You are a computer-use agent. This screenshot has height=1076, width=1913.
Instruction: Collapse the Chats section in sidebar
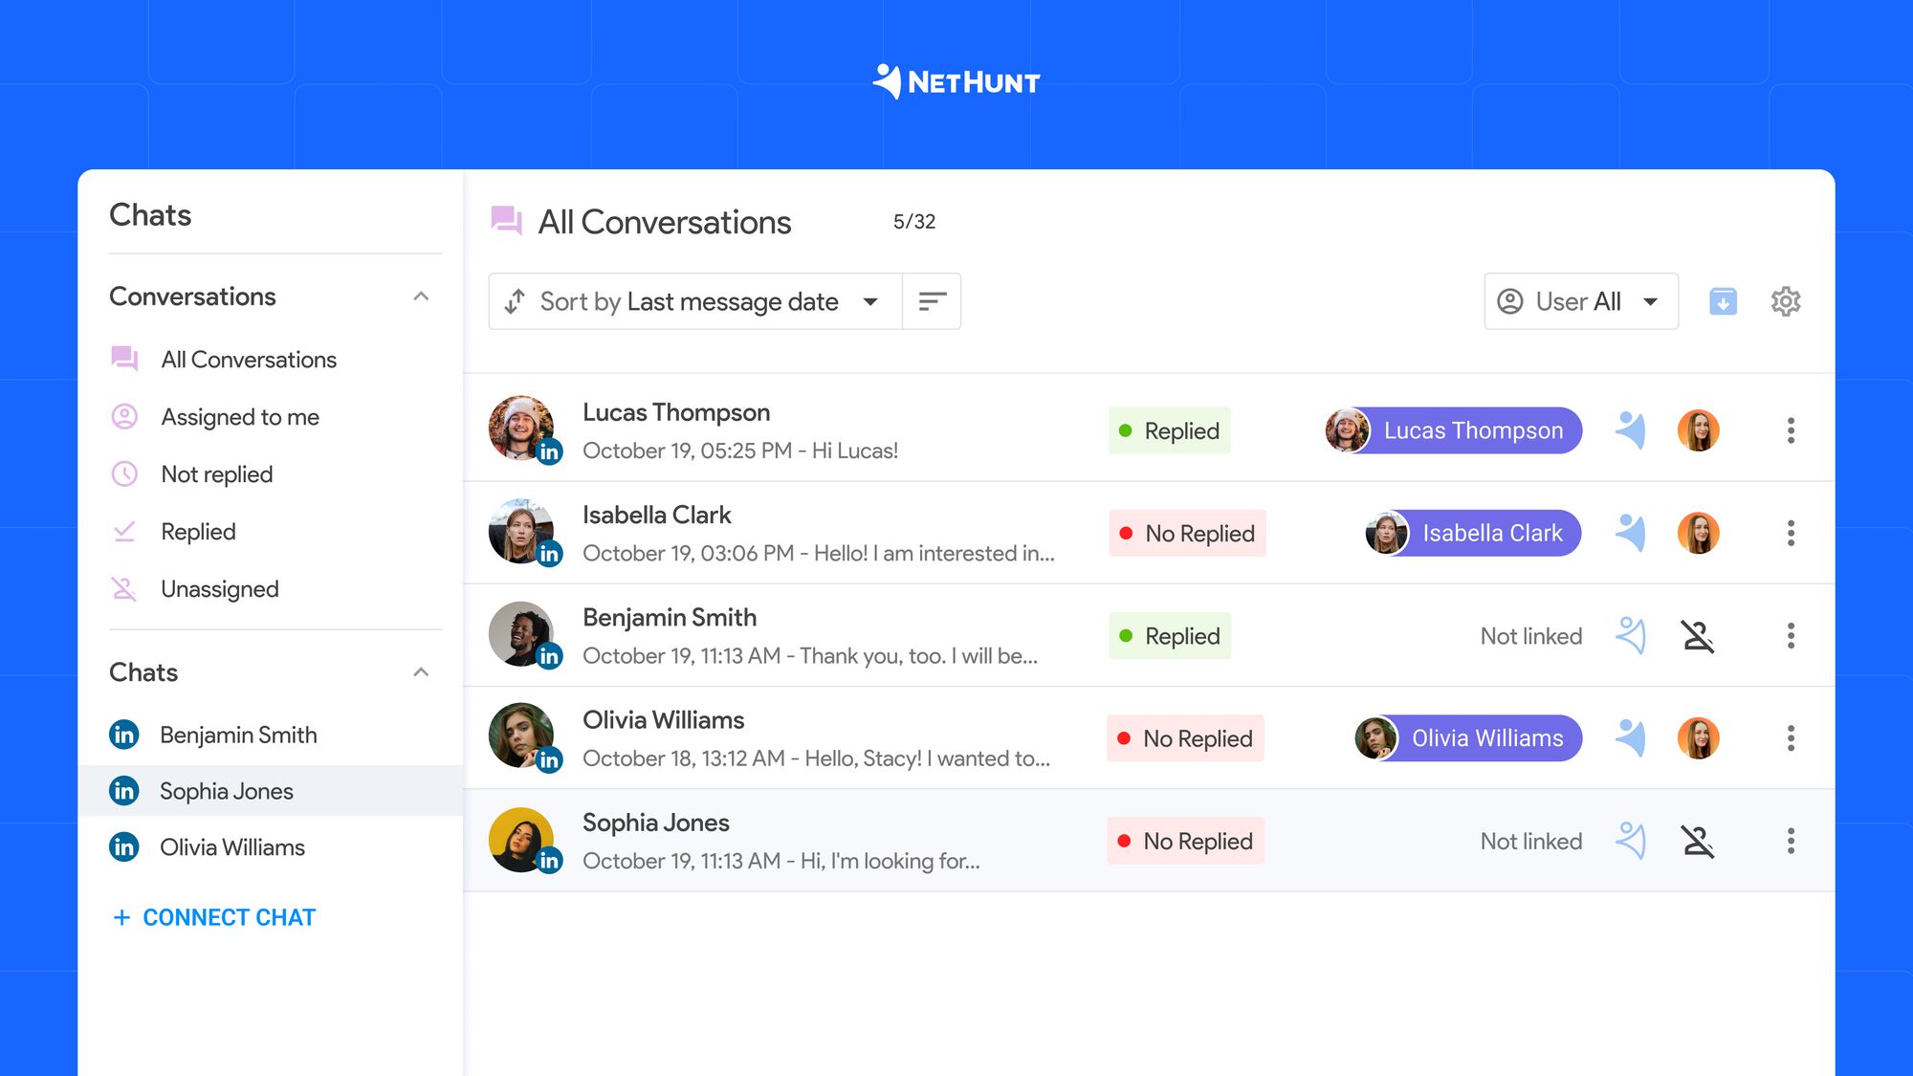[421, 672]
